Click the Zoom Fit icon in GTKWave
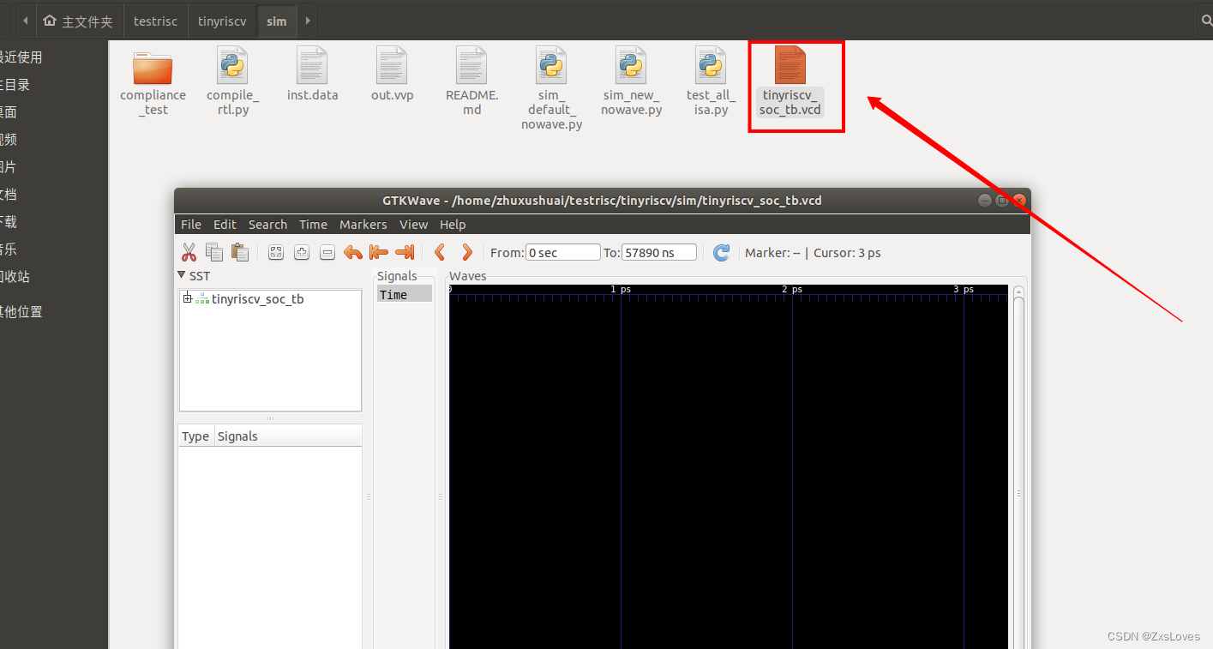The image size is (1213, 649). pos(276,252)
